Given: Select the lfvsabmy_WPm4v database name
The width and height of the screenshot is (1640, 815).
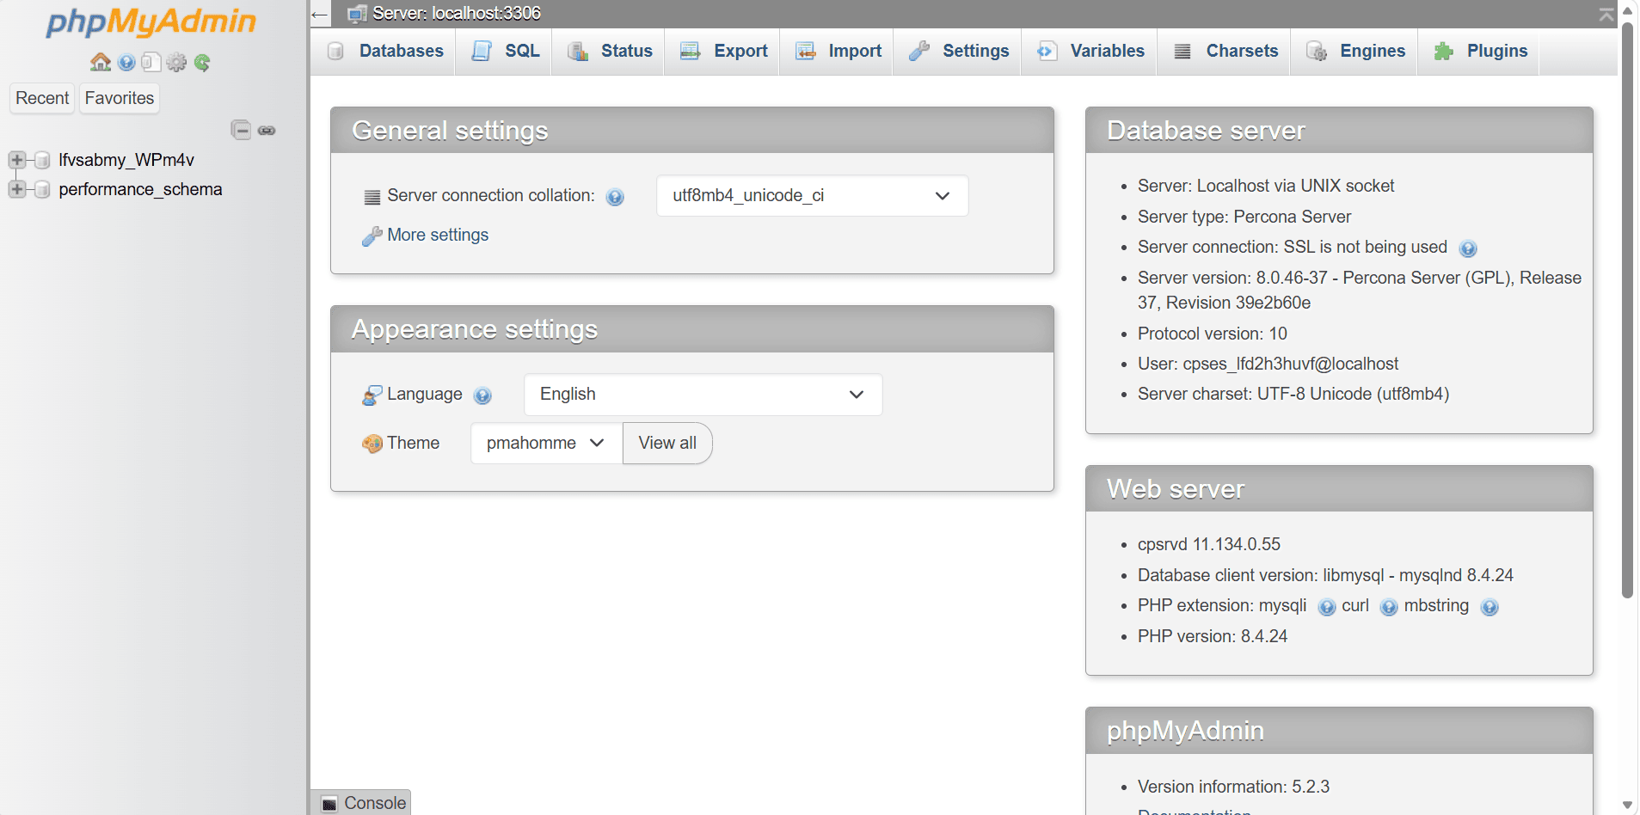Looking at the screenshot, I should [126, 160].
